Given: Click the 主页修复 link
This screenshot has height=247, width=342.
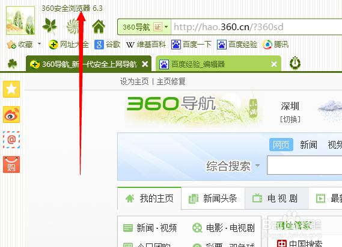Looking at the screenshot, I should (x=171, y=81).
